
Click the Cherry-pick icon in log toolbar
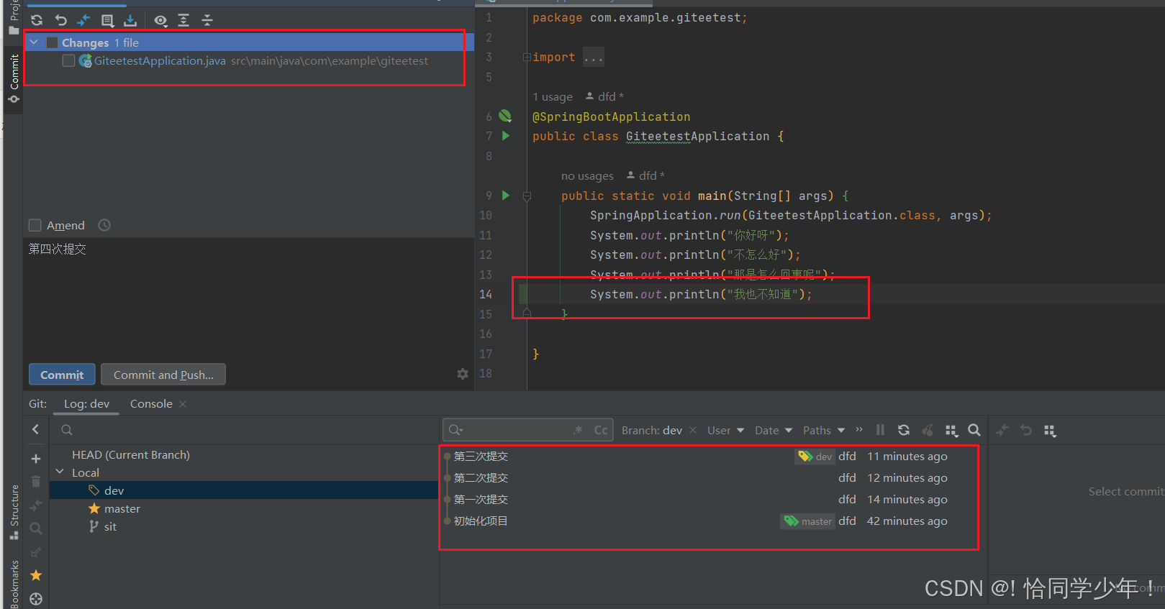pyautogui.click(x=928, y=430)
